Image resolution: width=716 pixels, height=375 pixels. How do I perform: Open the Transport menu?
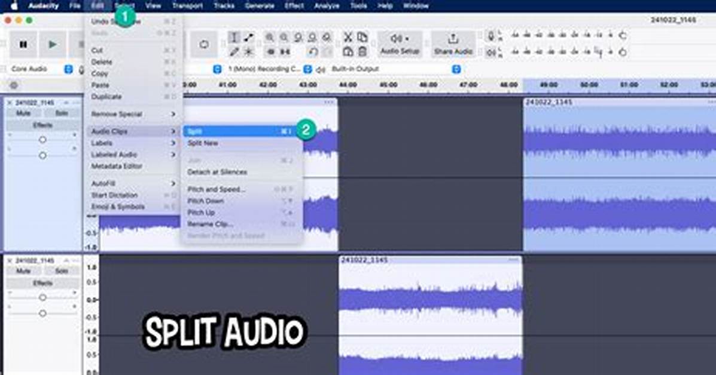(x=187, y=6)
